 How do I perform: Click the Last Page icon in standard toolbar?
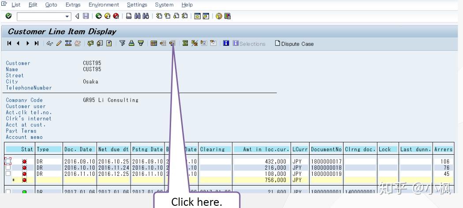pyautogui.click(x=185, y=16)
